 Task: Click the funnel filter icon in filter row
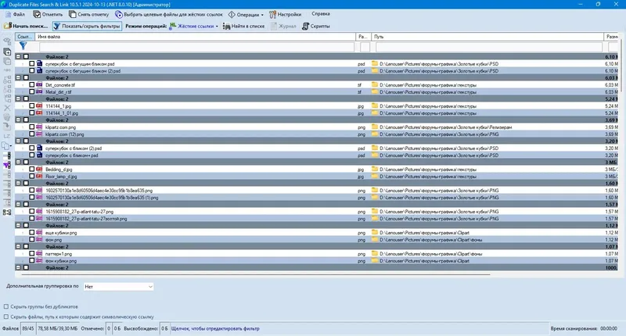pyautogui.click(x=23, y=45)
